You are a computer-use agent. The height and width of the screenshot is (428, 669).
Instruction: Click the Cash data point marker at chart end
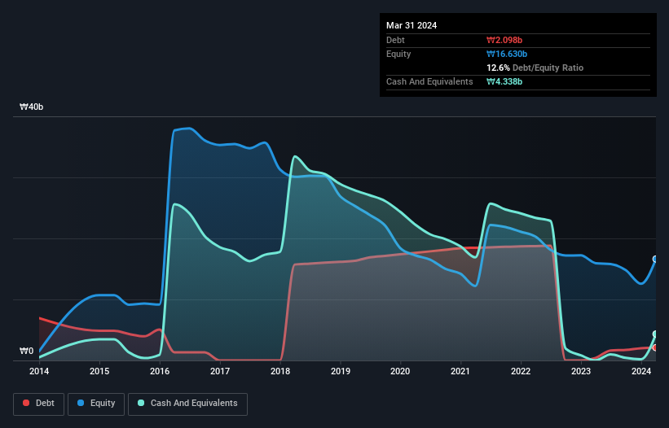[x=655, y=334]
